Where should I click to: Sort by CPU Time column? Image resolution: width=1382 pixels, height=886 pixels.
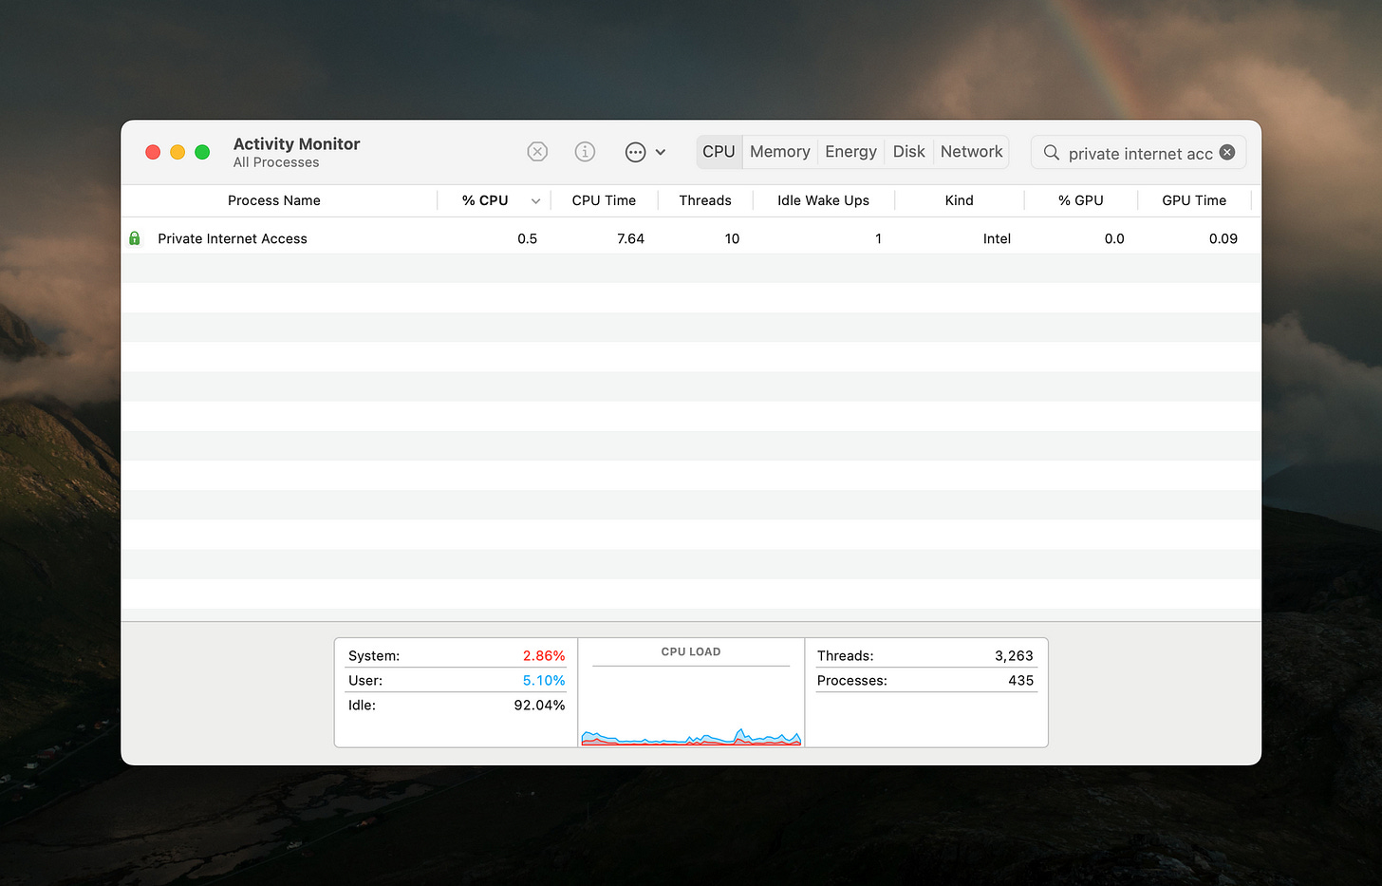pos(604,200)
